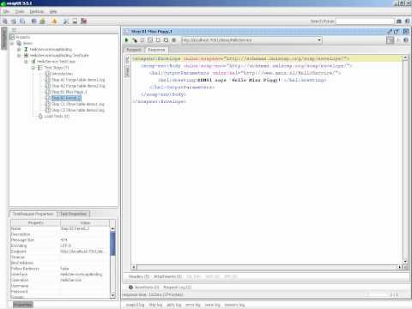Click the Properties button at bottom left

[23, 305]
